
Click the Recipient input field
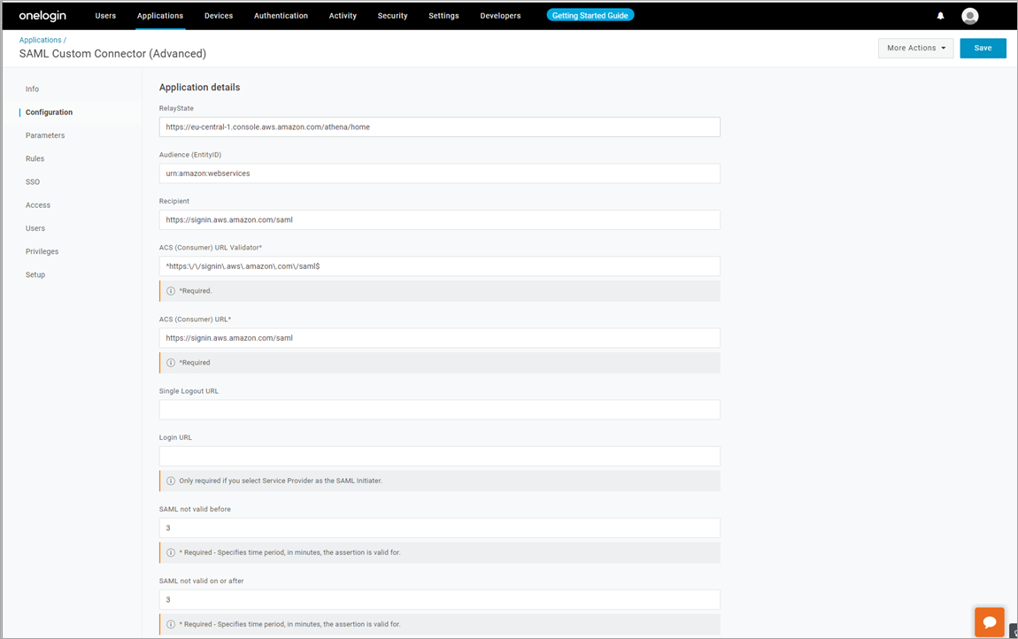[440, 219]
